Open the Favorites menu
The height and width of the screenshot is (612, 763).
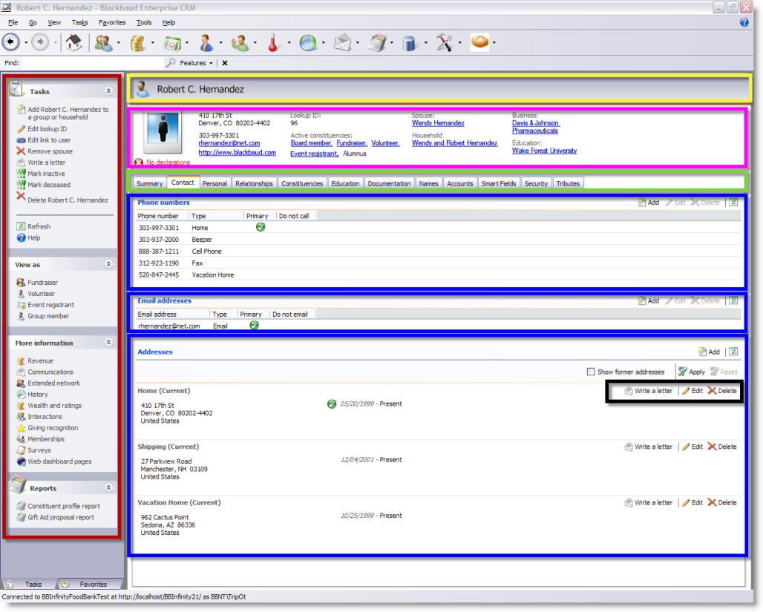tap(112, 22)
